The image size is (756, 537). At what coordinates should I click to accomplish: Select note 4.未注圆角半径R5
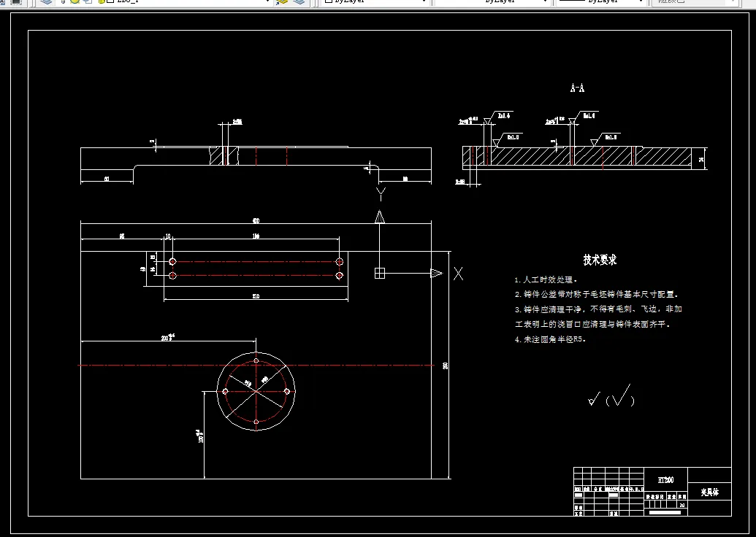point(550,339)
